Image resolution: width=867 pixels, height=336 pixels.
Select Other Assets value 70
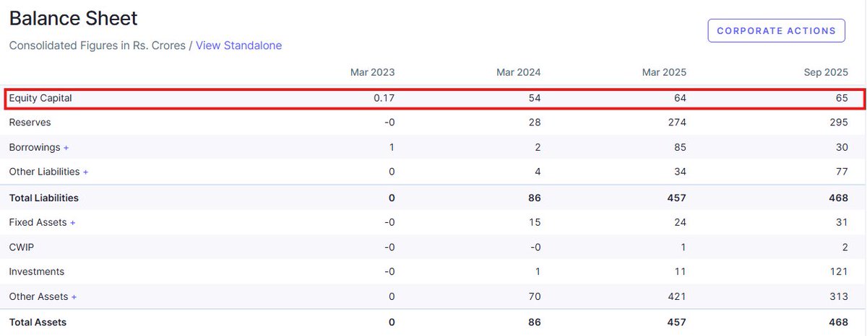click(x=535, y=296)
